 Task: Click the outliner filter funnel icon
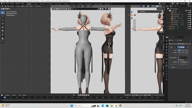pos(189,6)
